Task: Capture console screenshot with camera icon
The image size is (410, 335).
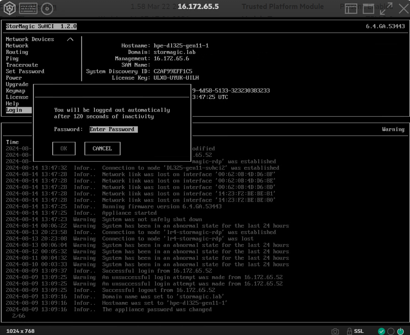Action: tap(335, 331)
